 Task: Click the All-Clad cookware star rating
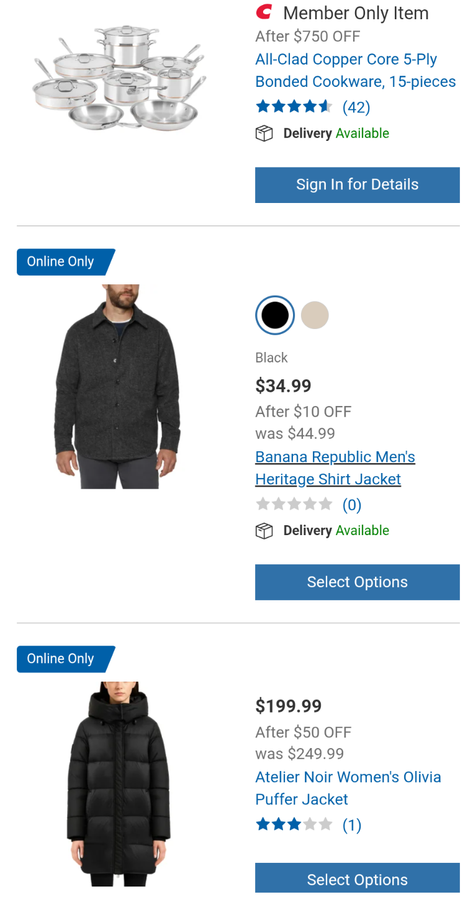click(294, 107)
